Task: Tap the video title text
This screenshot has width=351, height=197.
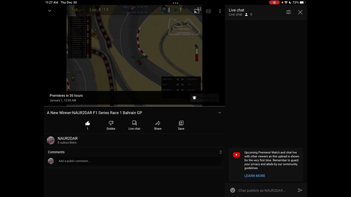Action: [x=94, y=113]
